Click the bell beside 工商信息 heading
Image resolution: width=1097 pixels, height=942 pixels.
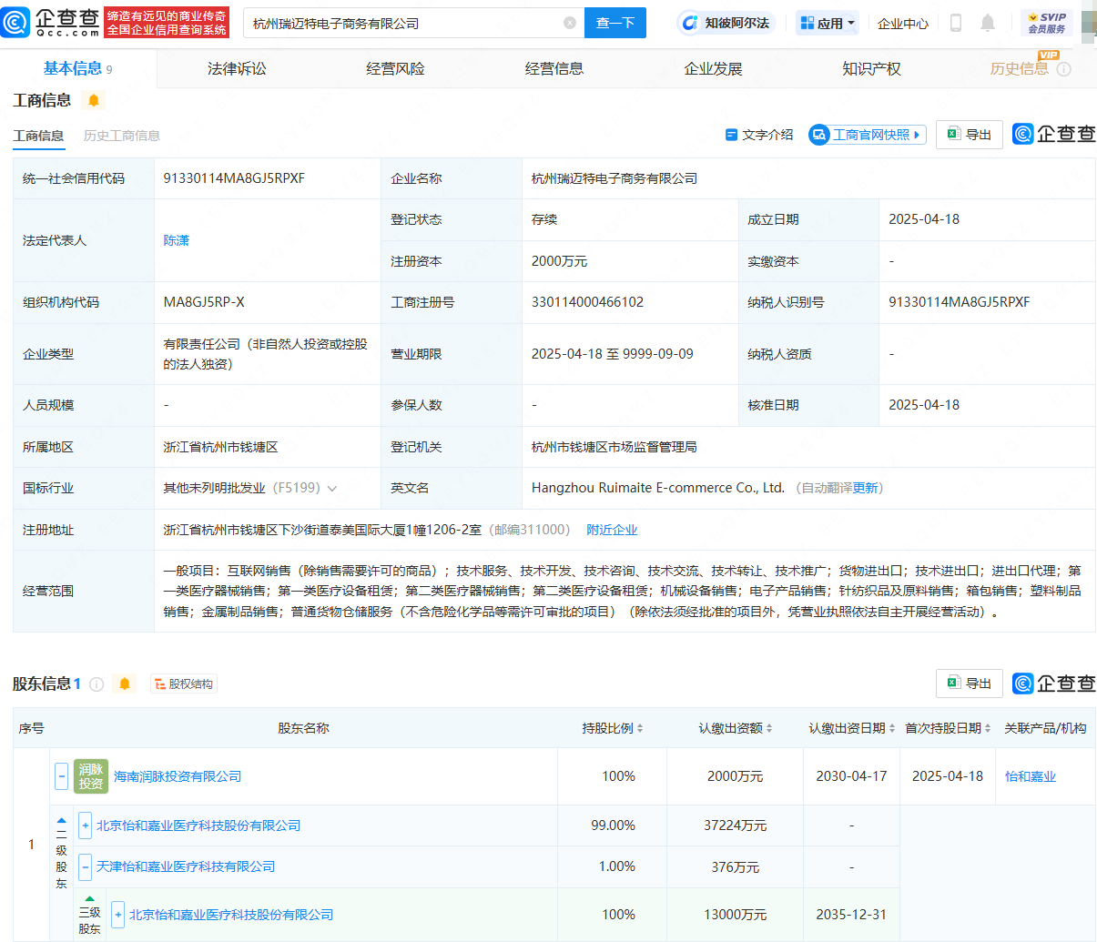click(x=94, y=100)
